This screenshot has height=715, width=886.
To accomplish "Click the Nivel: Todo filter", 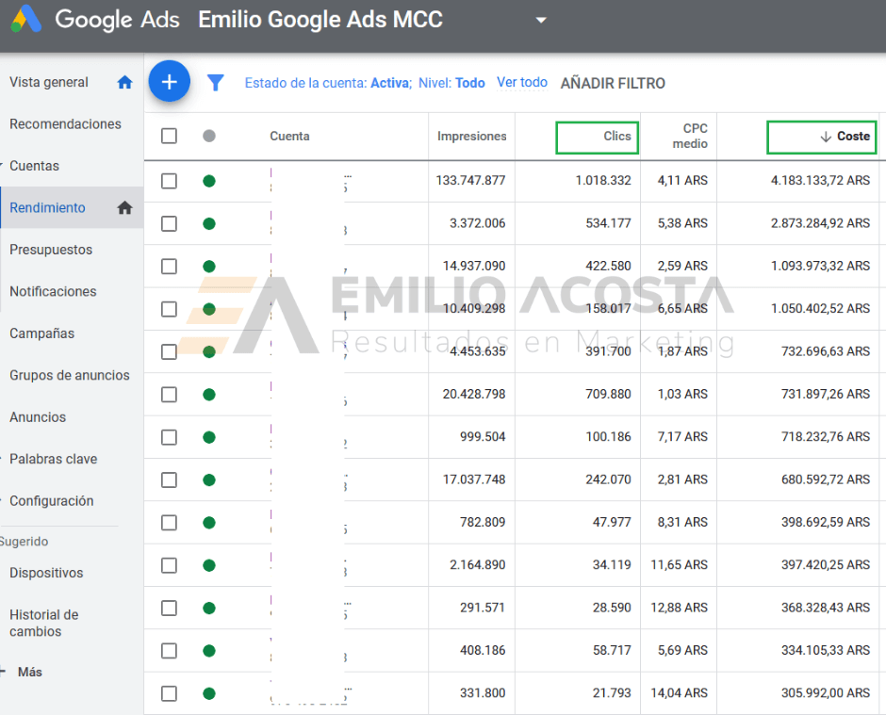I will point(451,83).
